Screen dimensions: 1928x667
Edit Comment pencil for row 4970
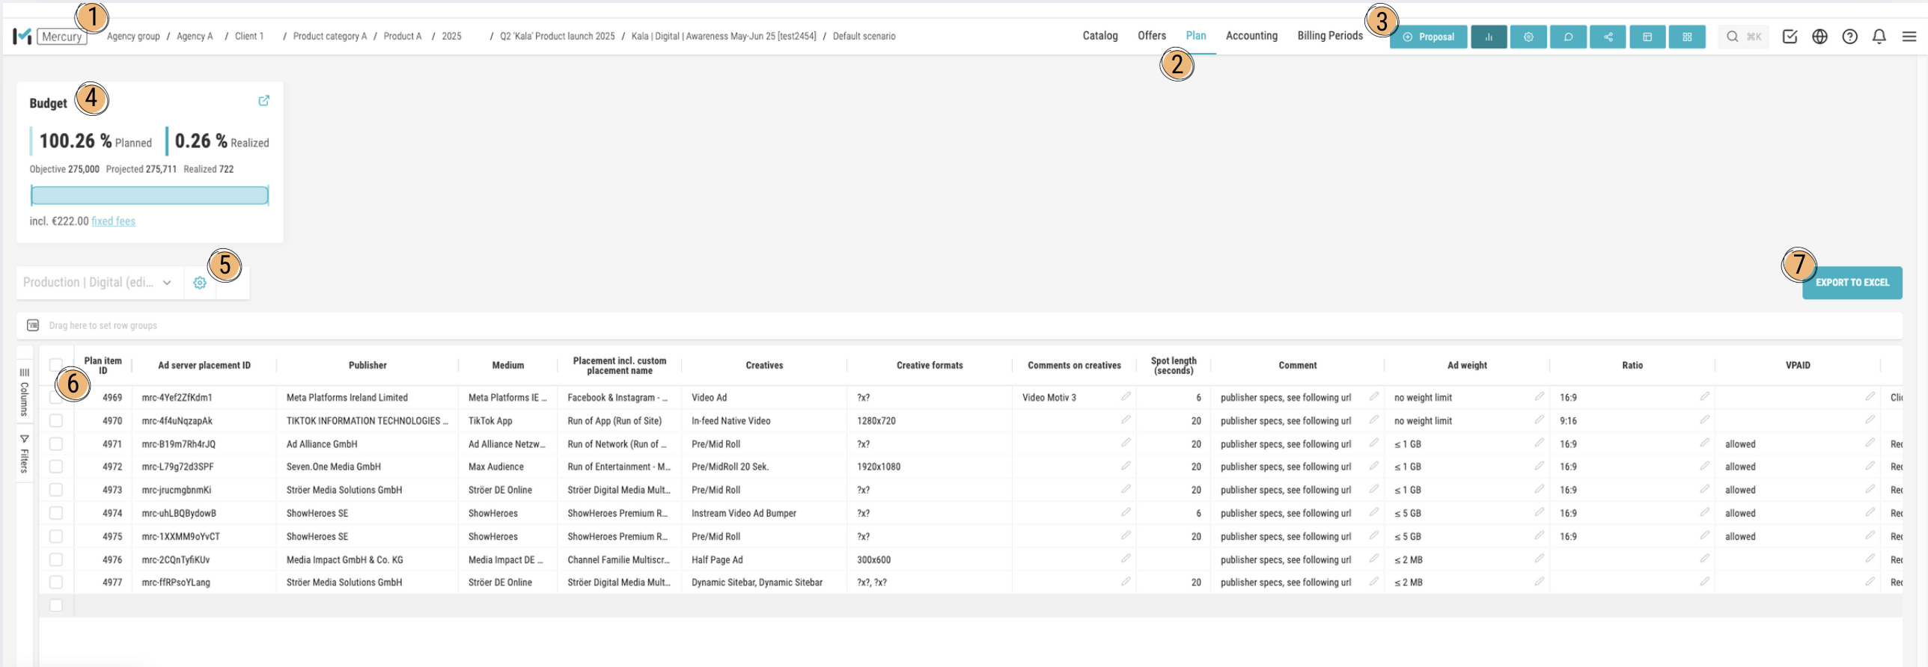point(1373,419)
